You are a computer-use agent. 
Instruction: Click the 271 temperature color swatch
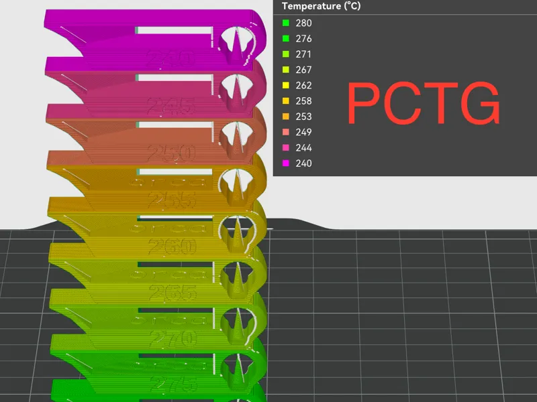point(286,54)
